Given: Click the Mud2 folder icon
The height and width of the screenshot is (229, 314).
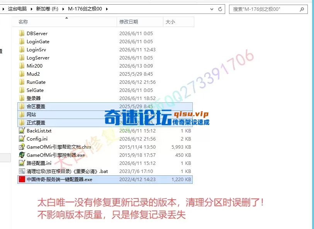Looking at the screenshot, I should click(x=22, y=74).
